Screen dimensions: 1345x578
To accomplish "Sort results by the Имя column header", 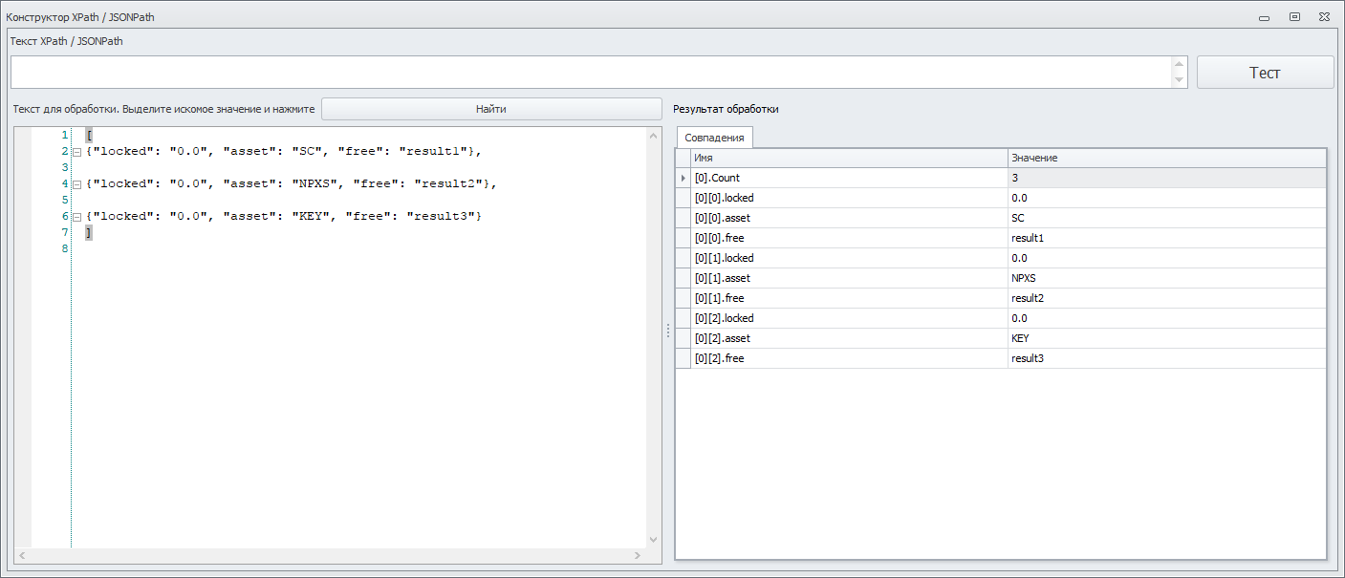I will (849, 158).
